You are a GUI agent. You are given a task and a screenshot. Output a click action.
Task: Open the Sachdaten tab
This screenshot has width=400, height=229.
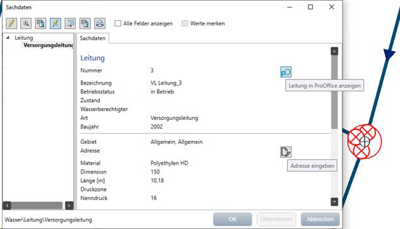93,38
